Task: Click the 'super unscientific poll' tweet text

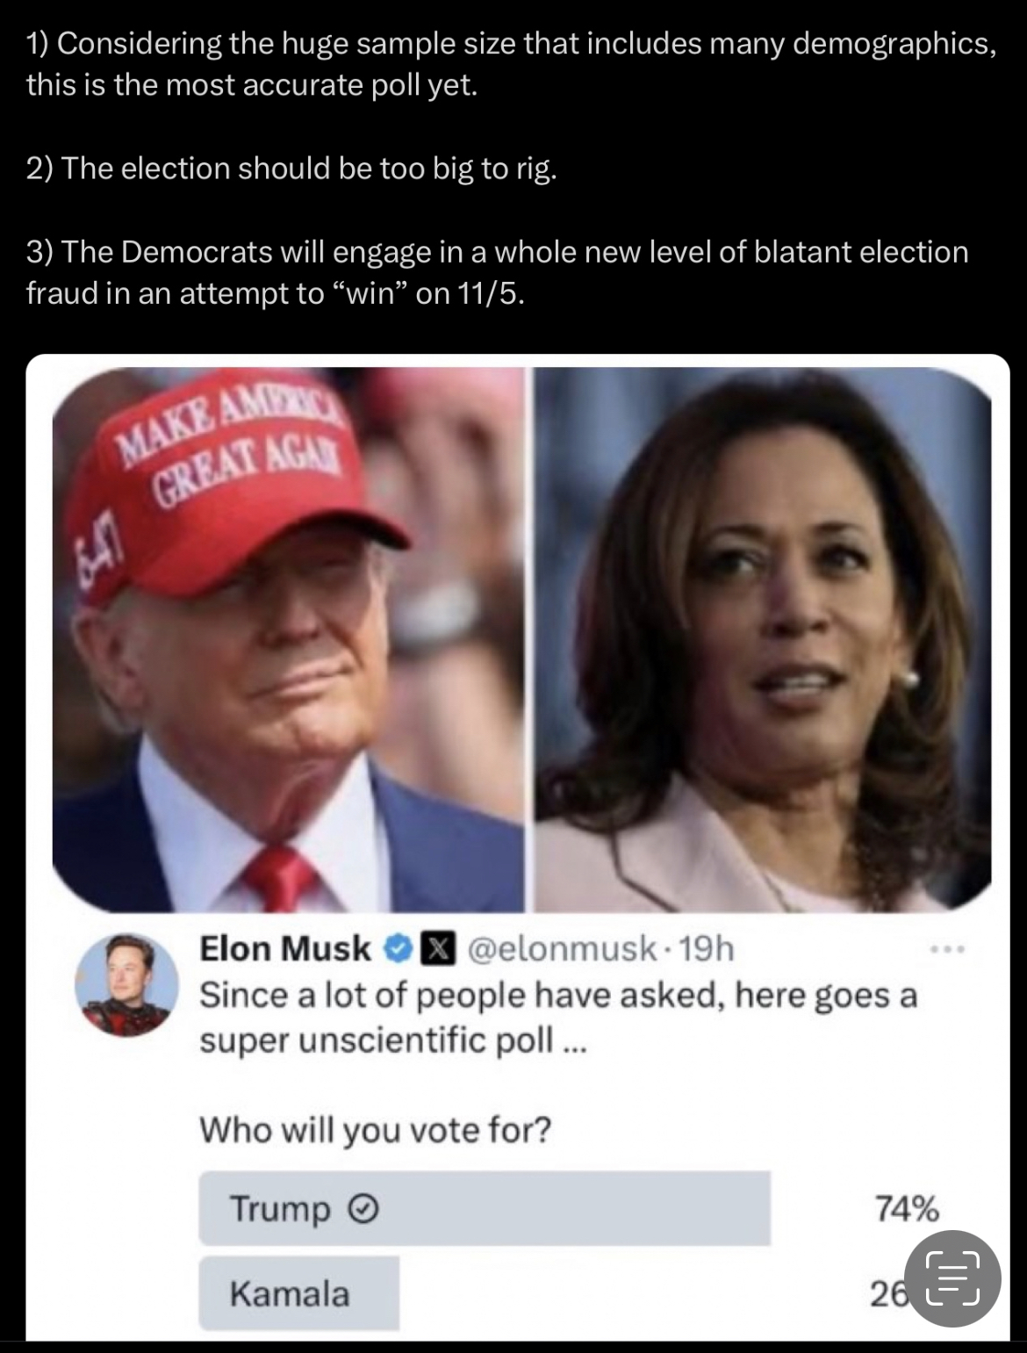Action: coord(557,1018)
